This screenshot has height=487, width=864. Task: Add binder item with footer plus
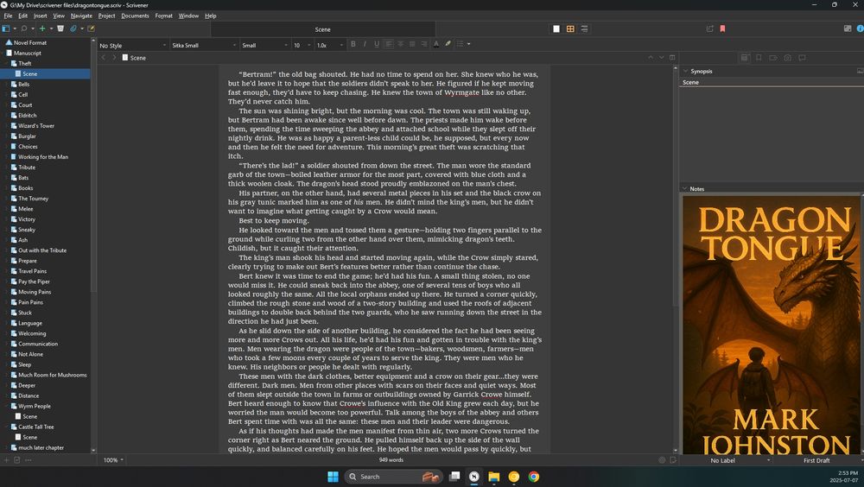pyautogui.click(x=7, y=460)
